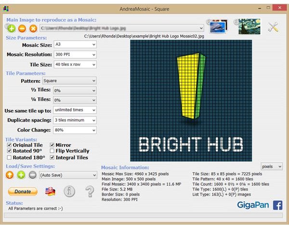Click the Donate button
The image size is (289, 225).
[x=23, y=192]
